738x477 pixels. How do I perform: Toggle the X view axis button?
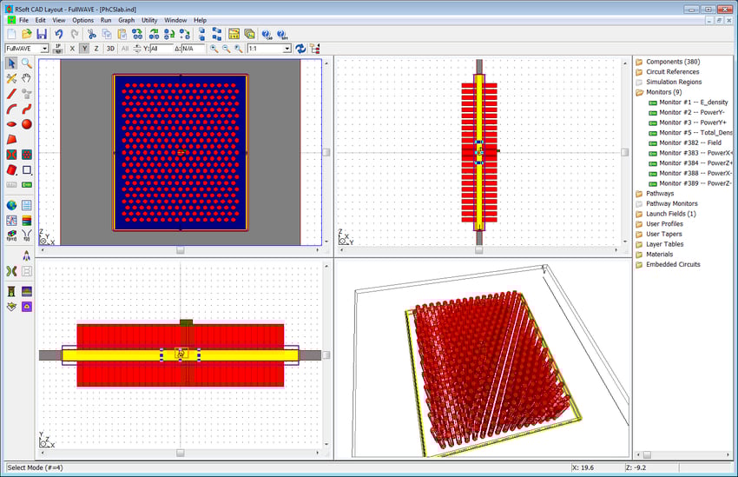pyautogui.click(x=72, y=49)
